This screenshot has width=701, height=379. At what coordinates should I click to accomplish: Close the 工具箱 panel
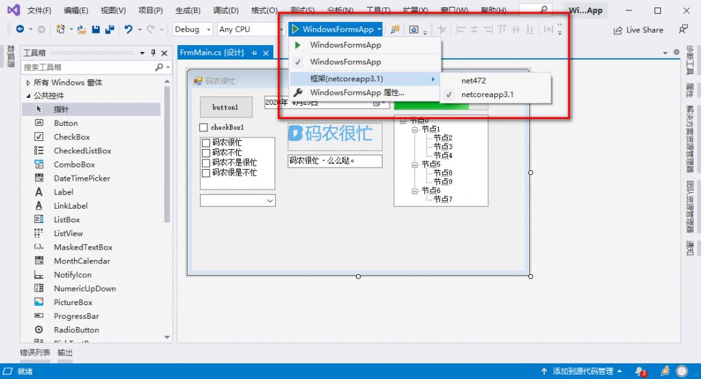(164, 53)
